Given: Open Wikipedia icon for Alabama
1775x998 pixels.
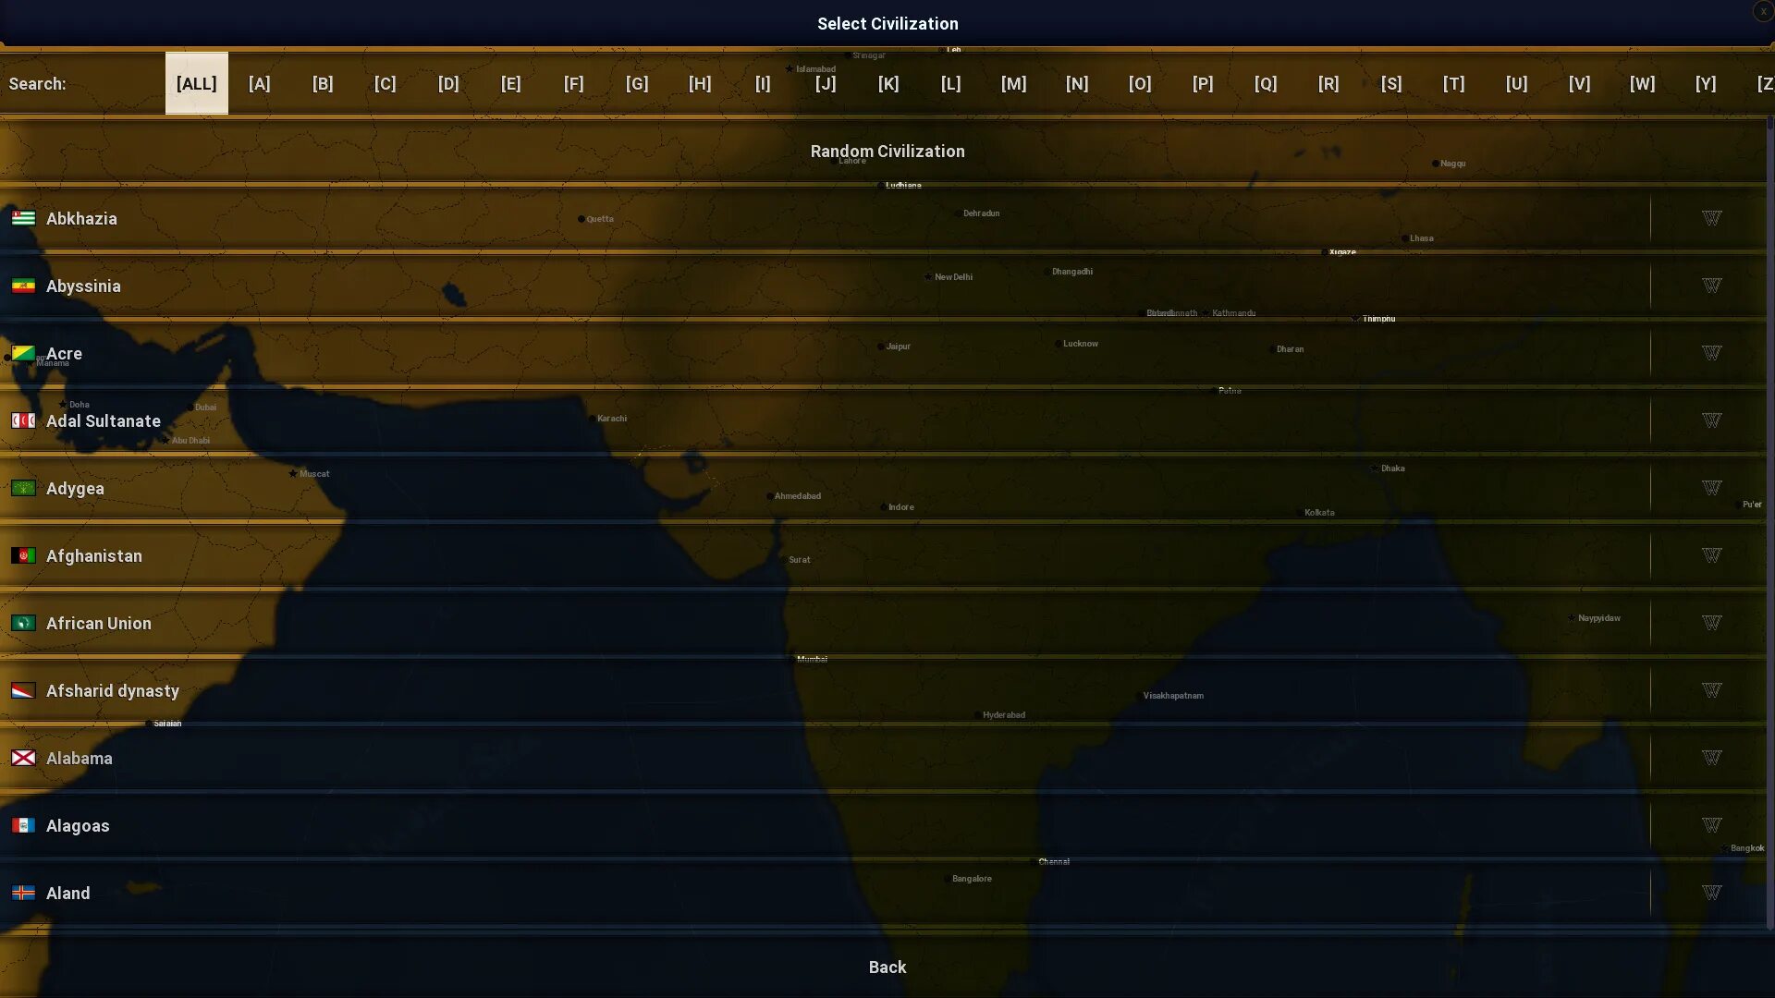Looking at the screenshot, I should [1711, 758].
